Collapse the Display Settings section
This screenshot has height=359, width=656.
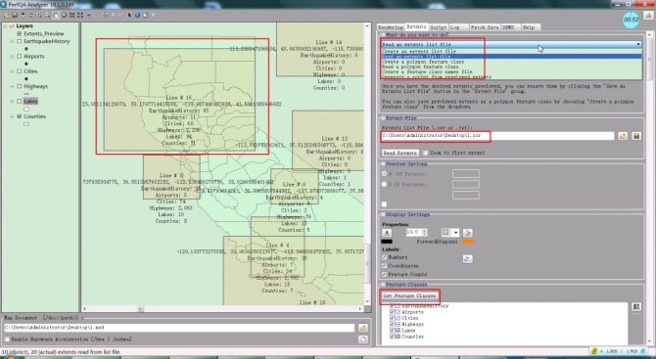[383, 214]
